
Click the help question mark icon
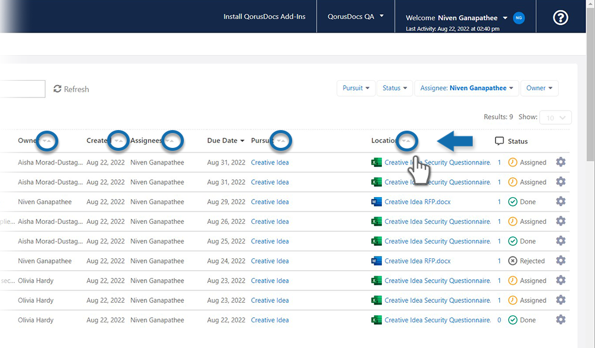[x=560, y=18]
